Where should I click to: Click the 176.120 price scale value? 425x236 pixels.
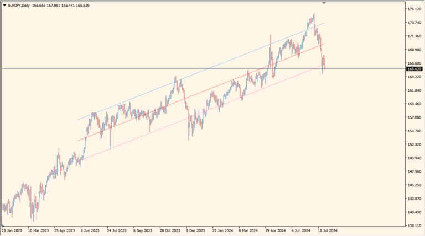coord(414,9)
